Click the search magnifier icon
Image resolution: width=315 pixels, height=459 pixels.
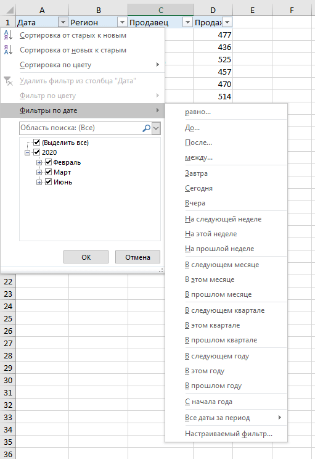pyautogui.click(x=146, y=128)
